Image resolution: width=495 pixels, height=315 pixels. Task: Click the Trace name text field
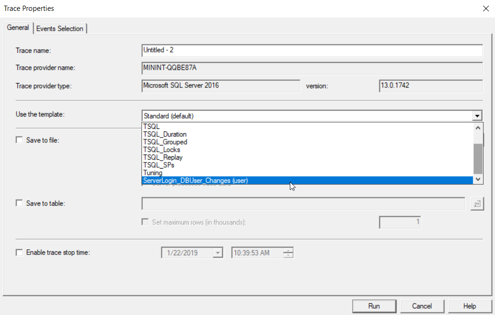coord(312,50)
